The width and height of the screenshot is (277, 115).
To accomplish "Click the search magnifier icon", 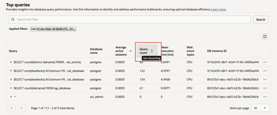I will pos(13,19).
